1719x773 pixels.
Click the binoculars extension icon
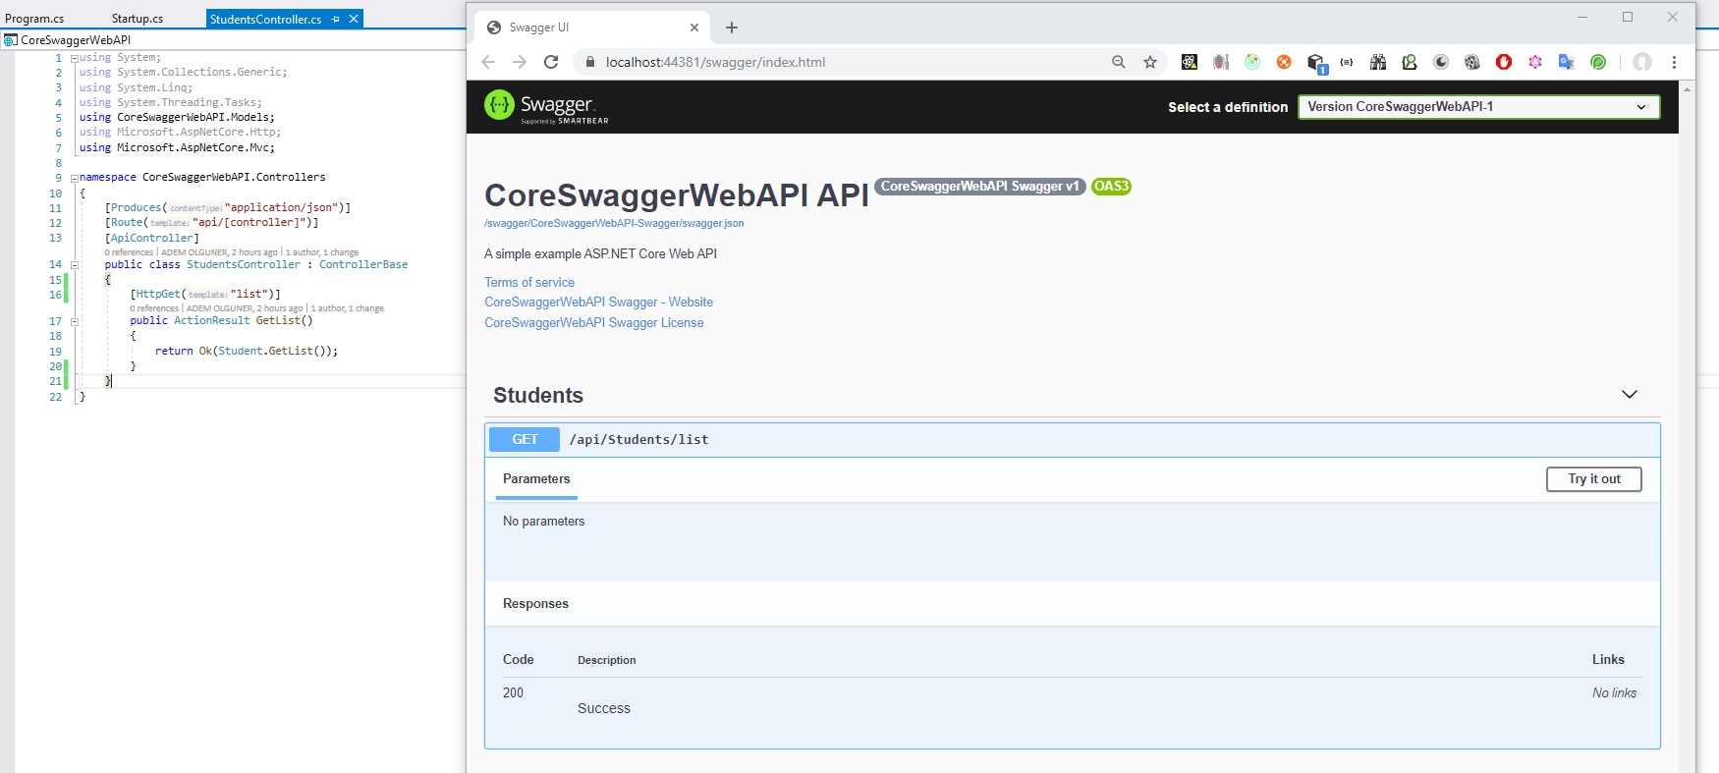[x=1378, y=62]
